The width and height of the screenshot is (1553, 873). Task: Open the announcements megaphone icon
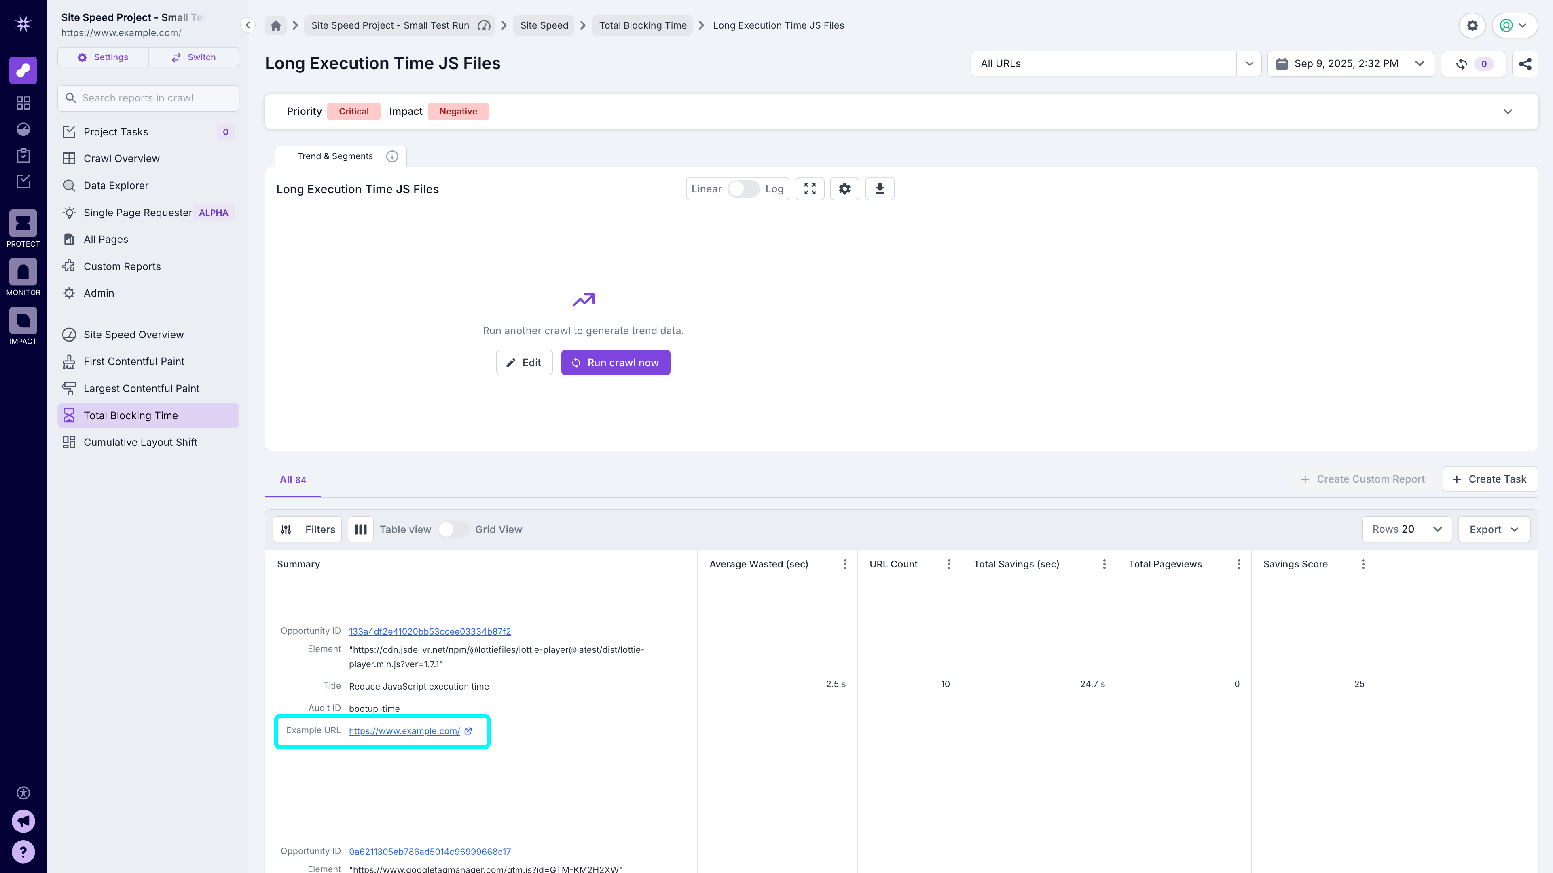click(23, 820)
